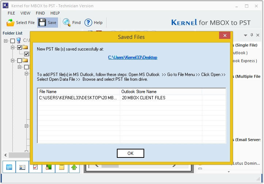Click Folder List scrollbar left arrow
The height and width of the screenshot is (184, 264).
tap(6, 155)
